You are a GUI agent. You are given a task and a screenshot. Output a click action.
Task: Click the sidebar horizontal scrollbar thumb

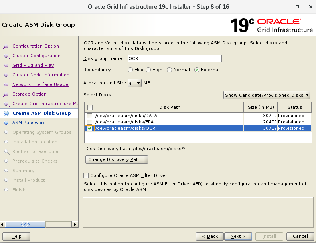point(25,225)
